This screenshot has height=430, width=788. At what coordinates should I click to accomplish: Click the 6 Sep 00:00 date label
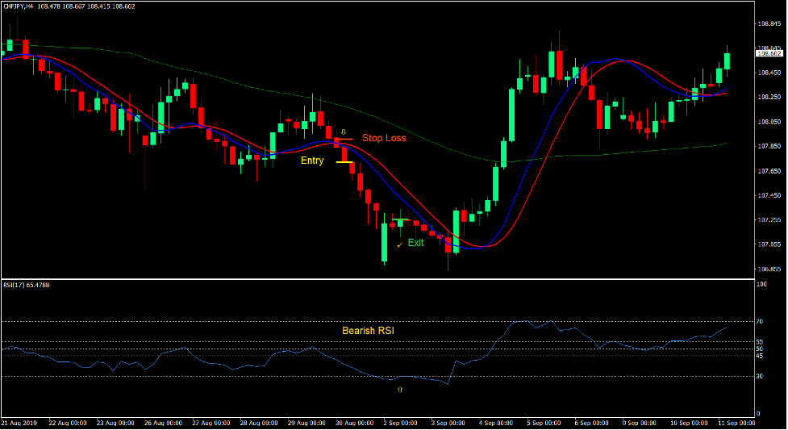pos(591,423)
